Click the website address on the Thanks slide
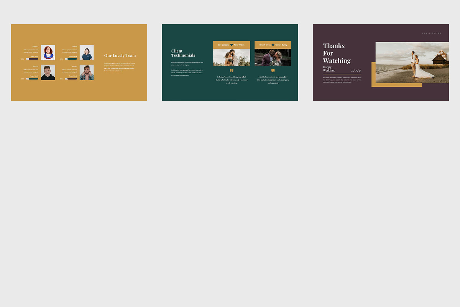Screen dimensions: 460x307 pos(432,33)
